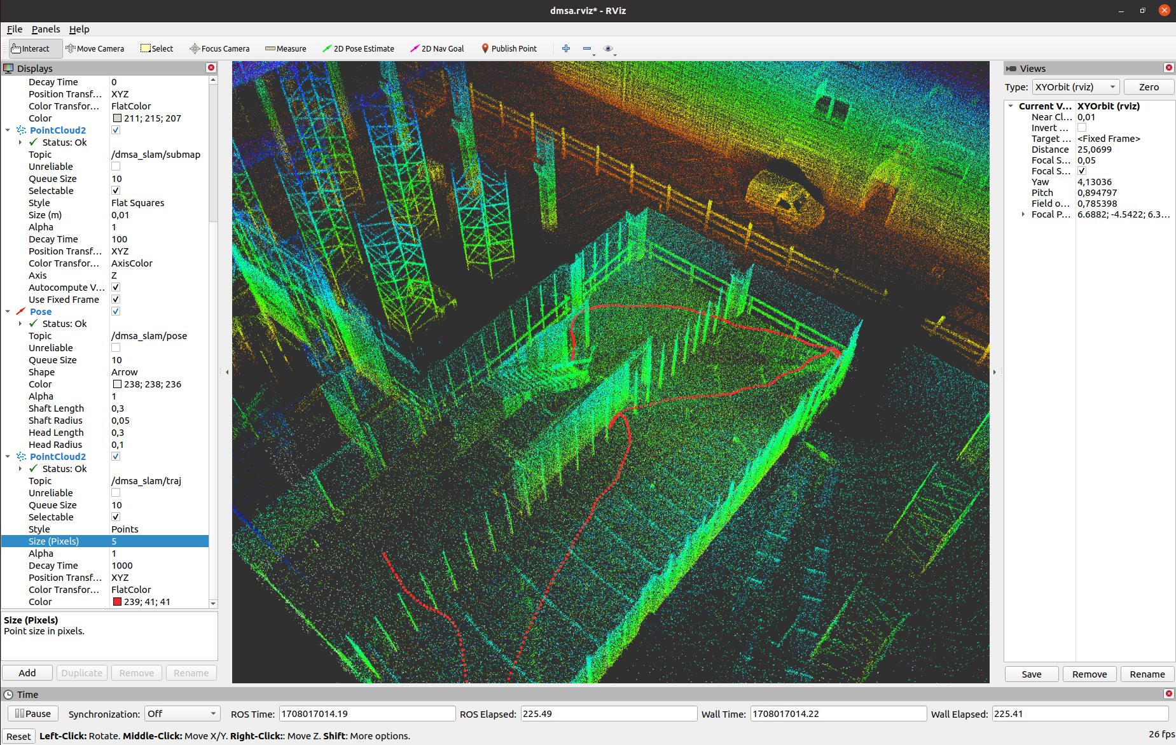Toggle Autocompute Value Bounds checkbox
Image resolution: width=1176 pixels, height=745 pixels.
(x=116, y=288)
